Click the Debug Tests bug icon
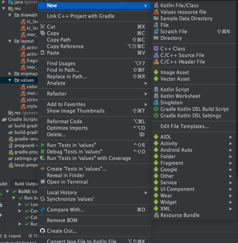 click(x=43, y=151)
